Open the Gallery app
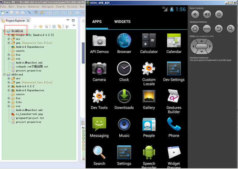 (x=149, y=100)
